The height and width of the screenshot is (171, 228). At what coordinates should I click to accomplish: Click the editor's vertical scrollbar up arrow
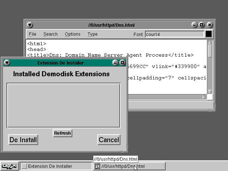[x=210, y=43]
